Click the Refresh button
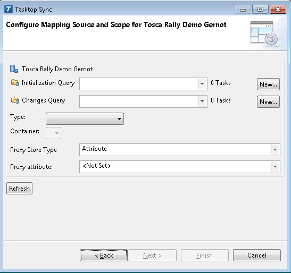This screenshot has width=291, height=273. pos(19,189)
